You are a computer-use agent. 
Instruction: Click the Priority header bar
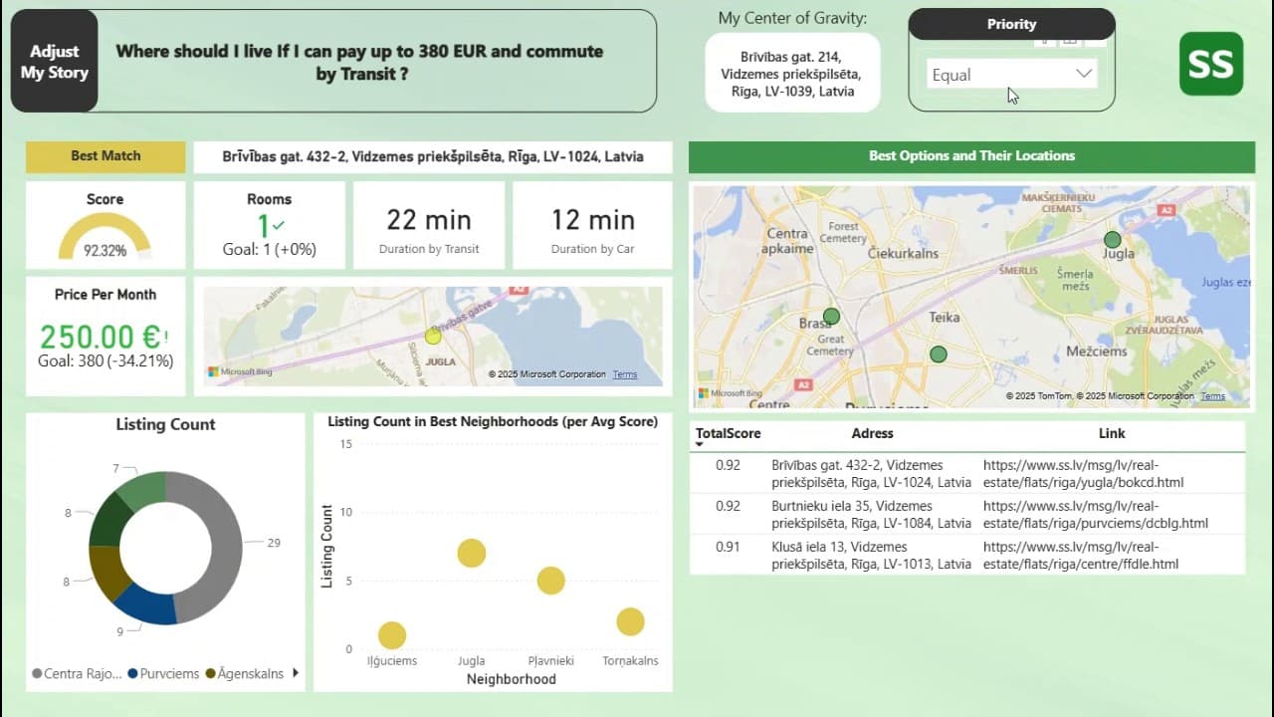point(1011,24)
